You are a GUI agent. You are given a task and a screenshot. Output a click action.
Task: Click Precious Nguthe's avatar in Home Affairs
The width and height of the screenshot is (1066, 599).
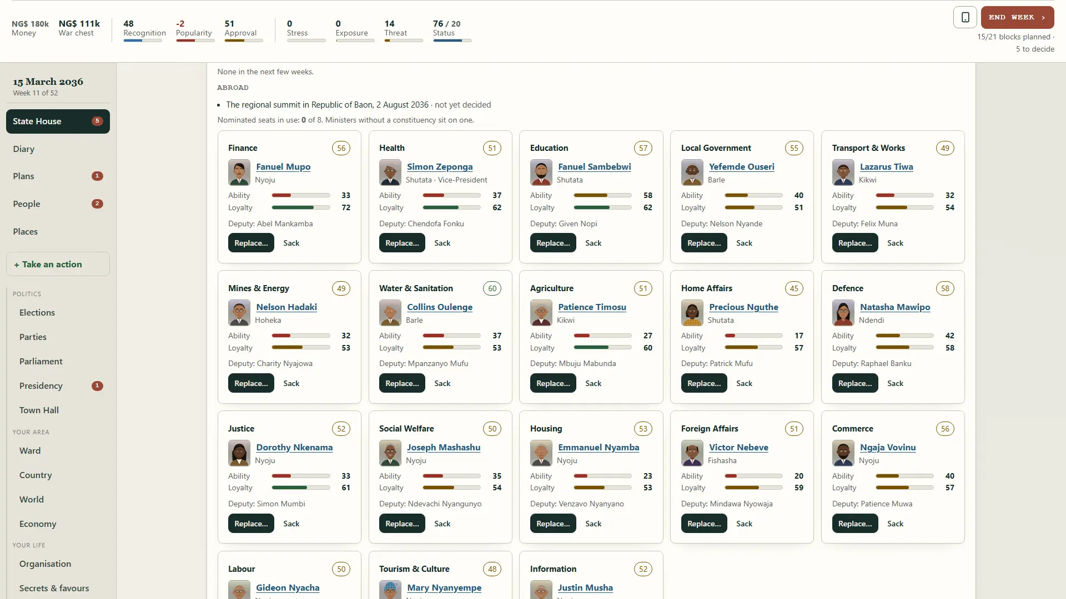[x=692, y=313]
